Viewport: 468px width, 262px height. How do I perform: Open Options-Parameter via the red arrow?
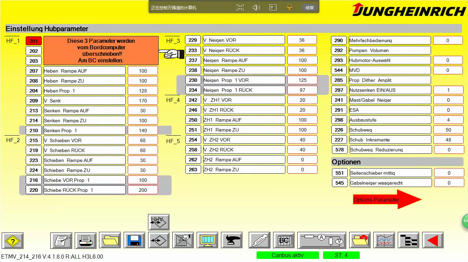point(387,200)
